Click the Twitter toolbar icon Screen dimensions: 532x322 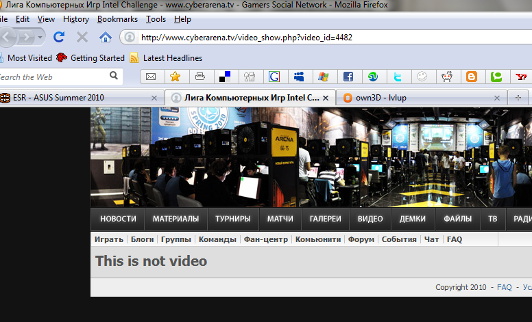pos(398,77)
